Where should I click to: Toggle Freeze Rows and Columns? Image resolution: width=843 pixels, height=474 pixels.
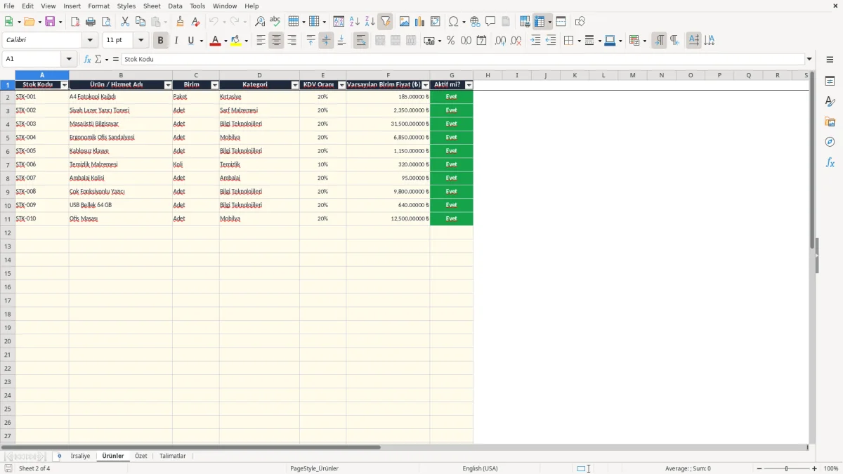540,22
